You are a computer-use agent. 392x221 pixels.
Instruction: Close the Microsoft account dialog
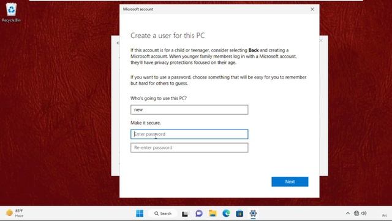[312, 9]
